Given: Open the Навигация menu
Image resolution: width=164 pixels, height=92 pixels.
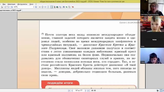Looking at the screenshot, I should [x=11, y=4].
